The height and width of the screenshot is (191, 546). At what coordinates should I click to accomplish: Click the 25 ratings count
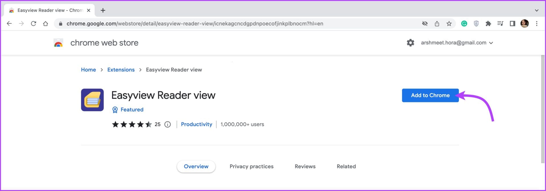pos(158,124)
